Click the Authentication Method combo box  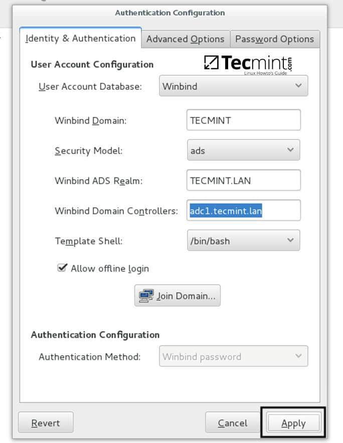coord(233,357)
